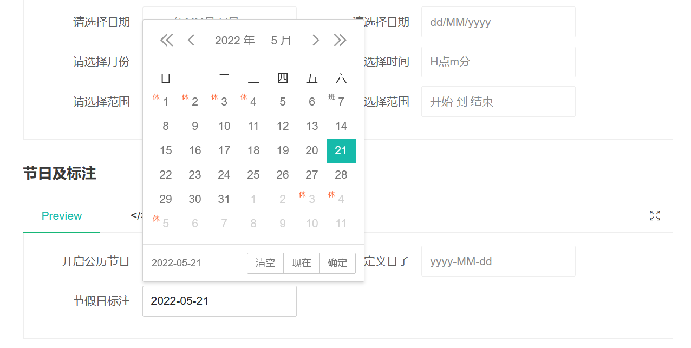This screenshot has width=691, height=348.
Task: Navigate to the previous year with double-left chevron
Action: pyautogui.click(x=166, y=40)
